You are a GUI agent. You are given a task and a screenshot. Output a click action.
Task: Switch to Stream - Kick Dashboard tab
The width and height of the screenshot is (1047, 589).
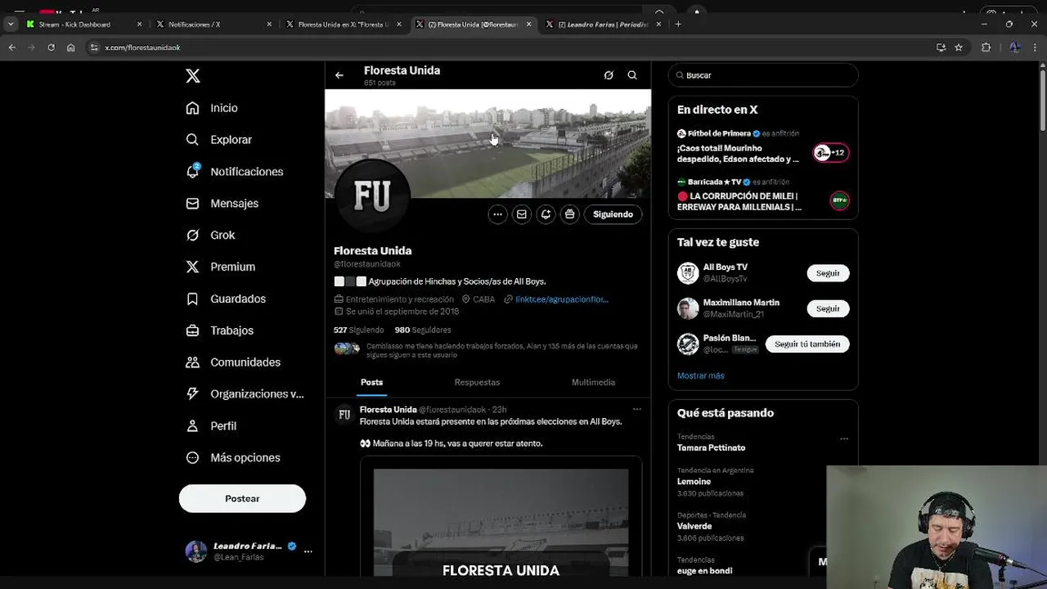pos(85,25)
